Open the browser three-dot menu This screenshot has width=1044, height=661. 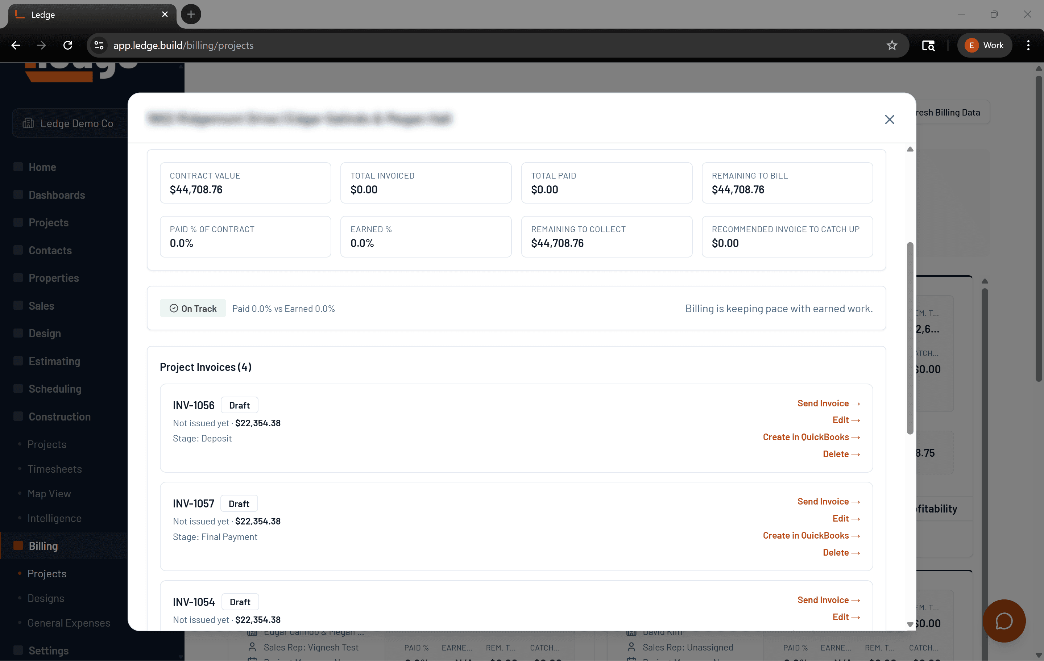click(1028, 46)
